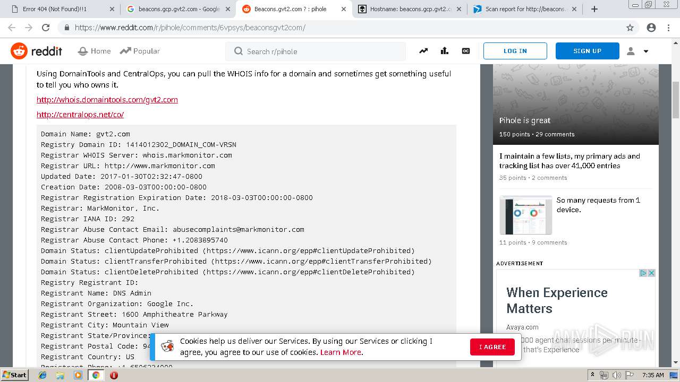Open the trending arrow icon

click(423, 51)
